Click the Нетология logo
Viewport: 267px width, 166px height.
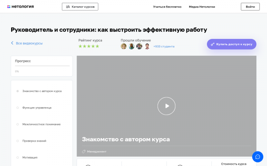[x=20, y=7]
